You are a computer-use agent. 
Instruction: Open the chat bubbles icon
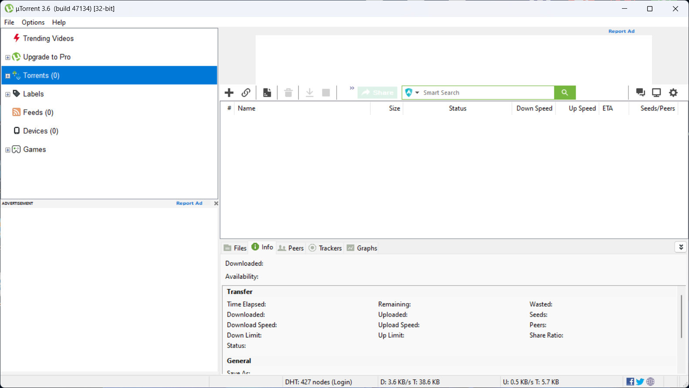click(640, 92)
